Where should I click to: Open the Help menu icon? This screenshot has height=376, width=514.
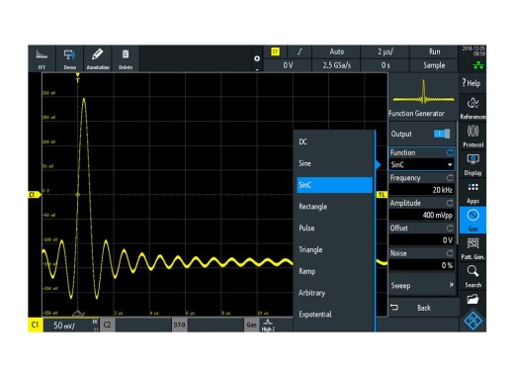point(472,83)
